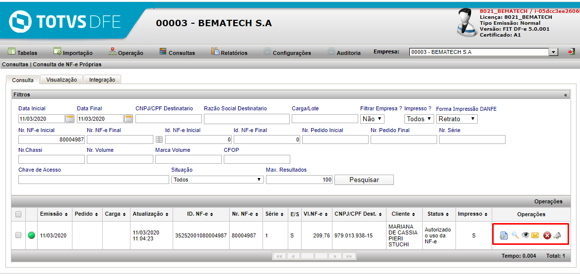
Task: Sort the table by the Cliente column
Action: (x=404, y=214)
